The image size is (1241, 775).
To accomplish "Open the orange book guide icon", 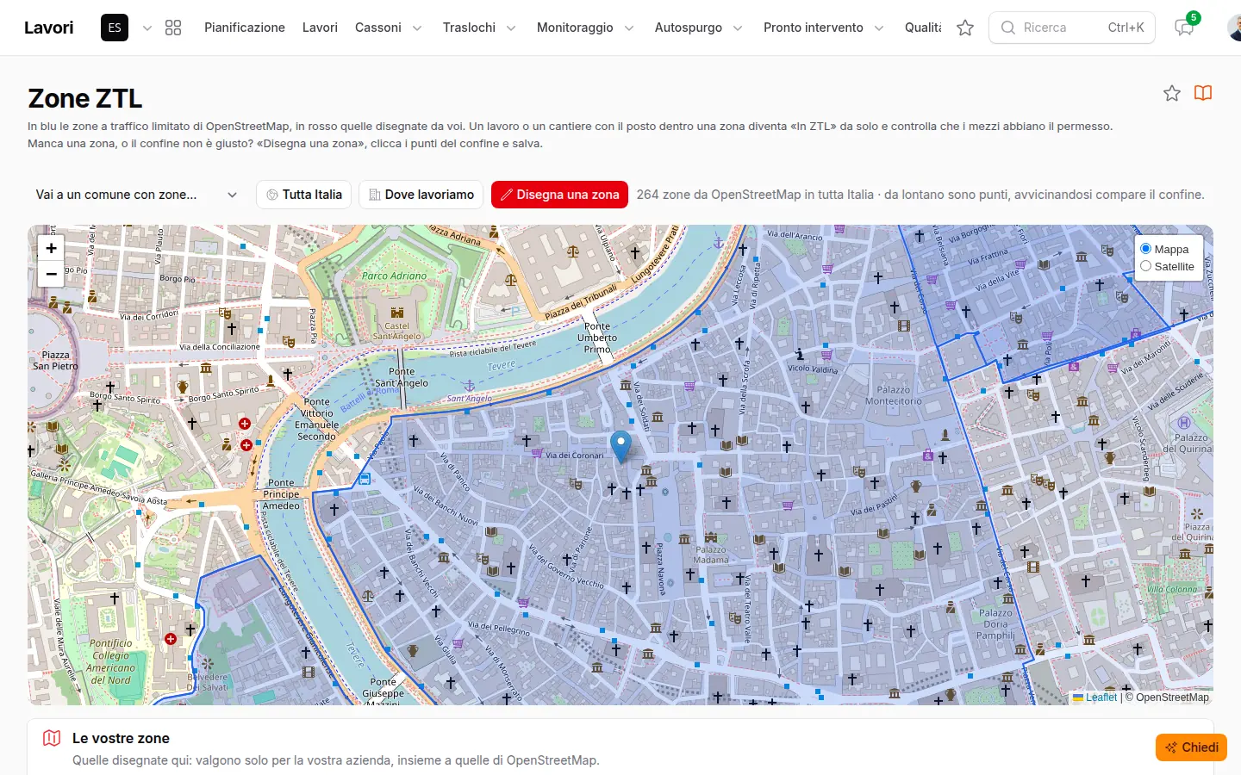I will pos(1203,93).
